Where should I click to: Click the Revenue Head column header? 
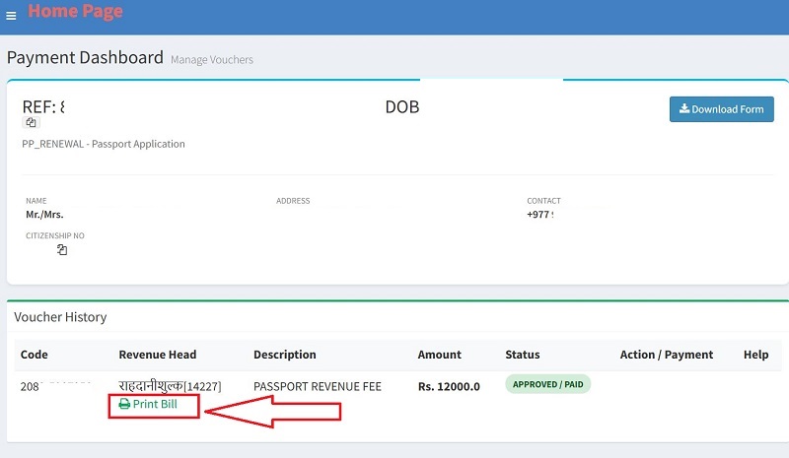click(x=157, y=355)
